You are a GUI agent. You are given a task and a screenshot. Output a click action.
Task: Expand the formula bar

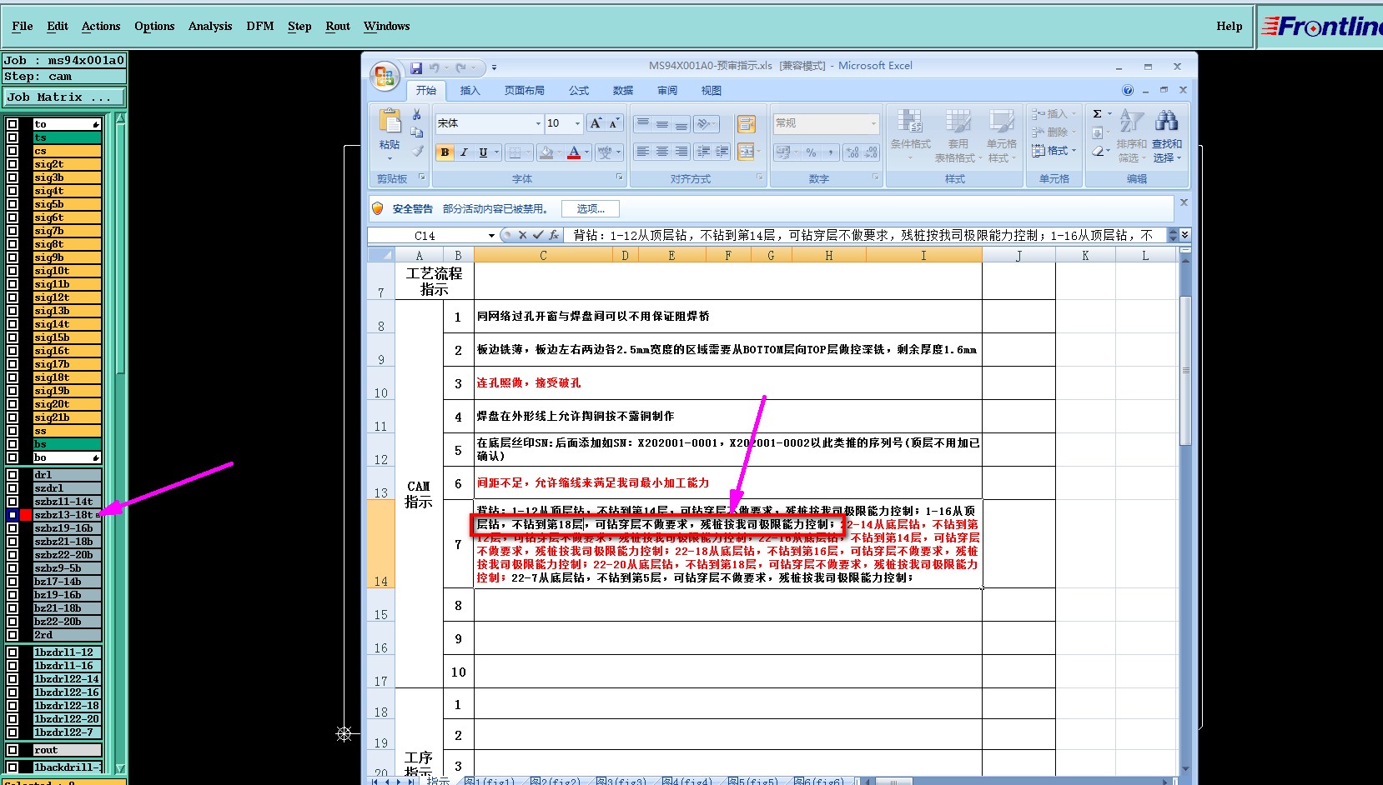pos(1184,236)
